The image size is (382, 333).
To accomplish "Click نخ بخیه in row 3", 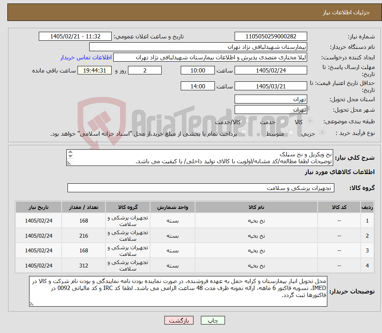I will pos(256,250).
